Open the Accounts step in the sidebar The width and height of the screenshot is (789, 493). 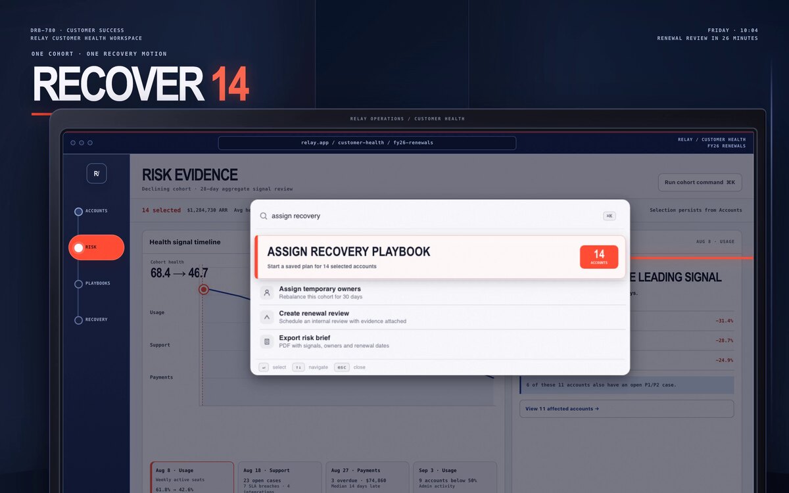pyautogui.click(x=92, y=211)
